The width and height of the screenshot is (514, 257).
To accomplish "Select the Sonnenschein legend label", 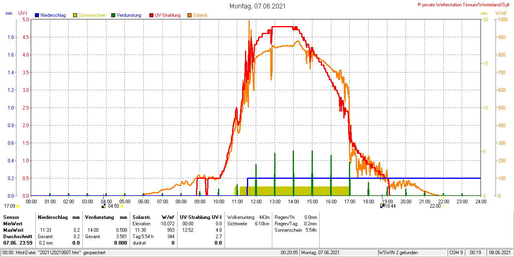I will (x=92, y=15).
